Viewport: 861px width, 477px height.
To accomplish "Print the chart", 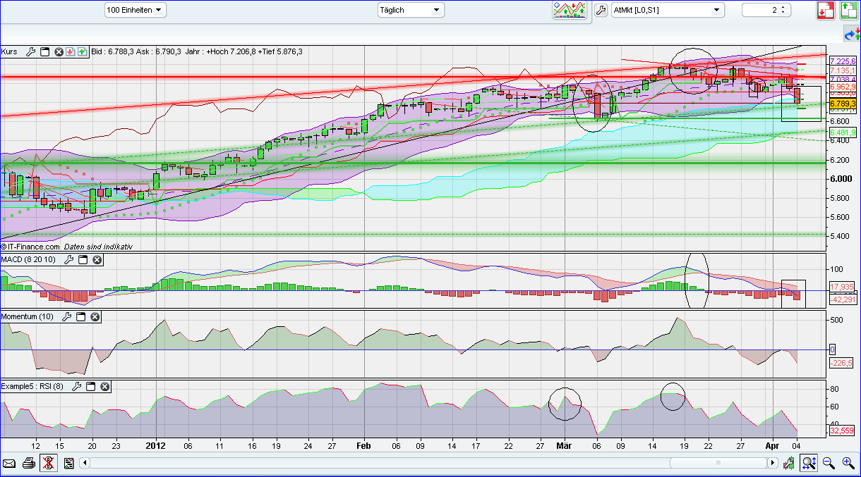I will (x=29, y=463).
